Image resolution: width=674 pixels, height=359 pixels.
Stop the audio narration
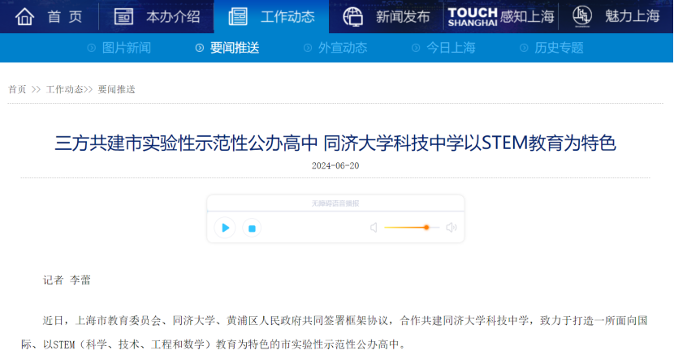(x=252, y=229)
